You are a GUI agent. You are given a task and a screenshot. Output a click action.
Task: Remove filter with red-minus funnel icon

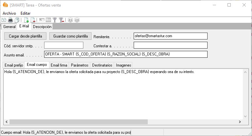coord(61,20)
